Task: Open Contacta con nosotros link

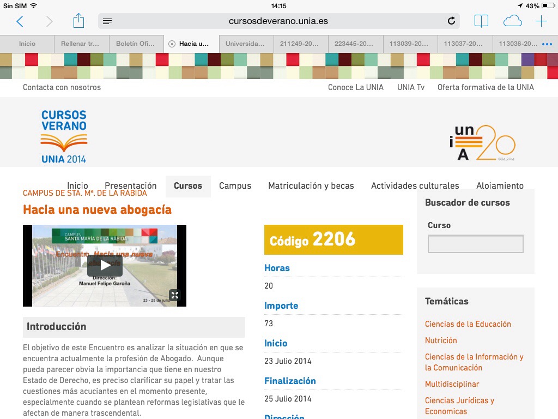Action: point(62,87)
